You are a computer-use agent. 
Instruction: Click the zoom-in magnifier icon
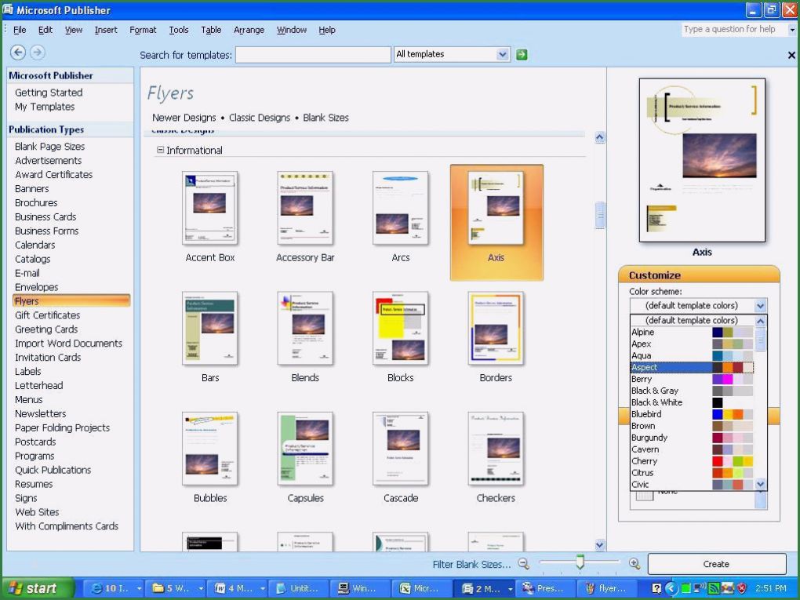pyautogui.click(x=635, y=563)
